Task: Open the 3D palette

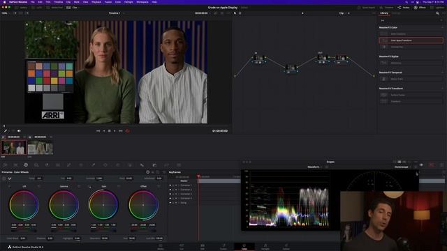Action: point(179,165)
